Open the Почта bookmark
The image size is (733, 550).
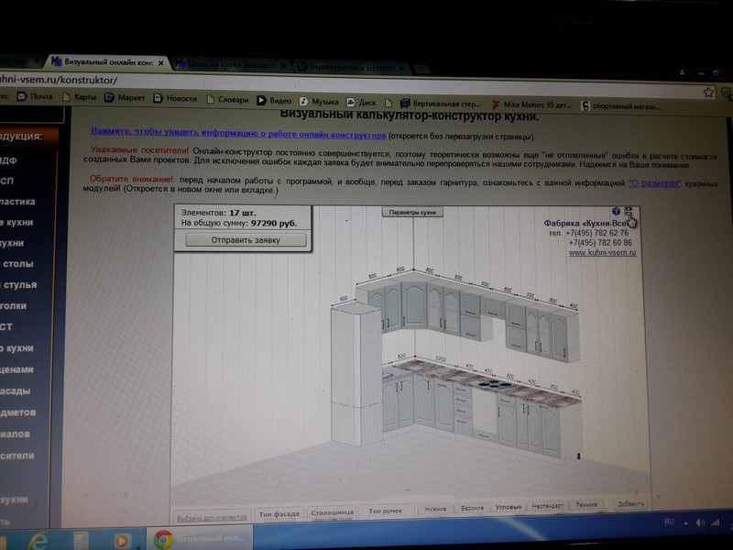tap(35, 97)
